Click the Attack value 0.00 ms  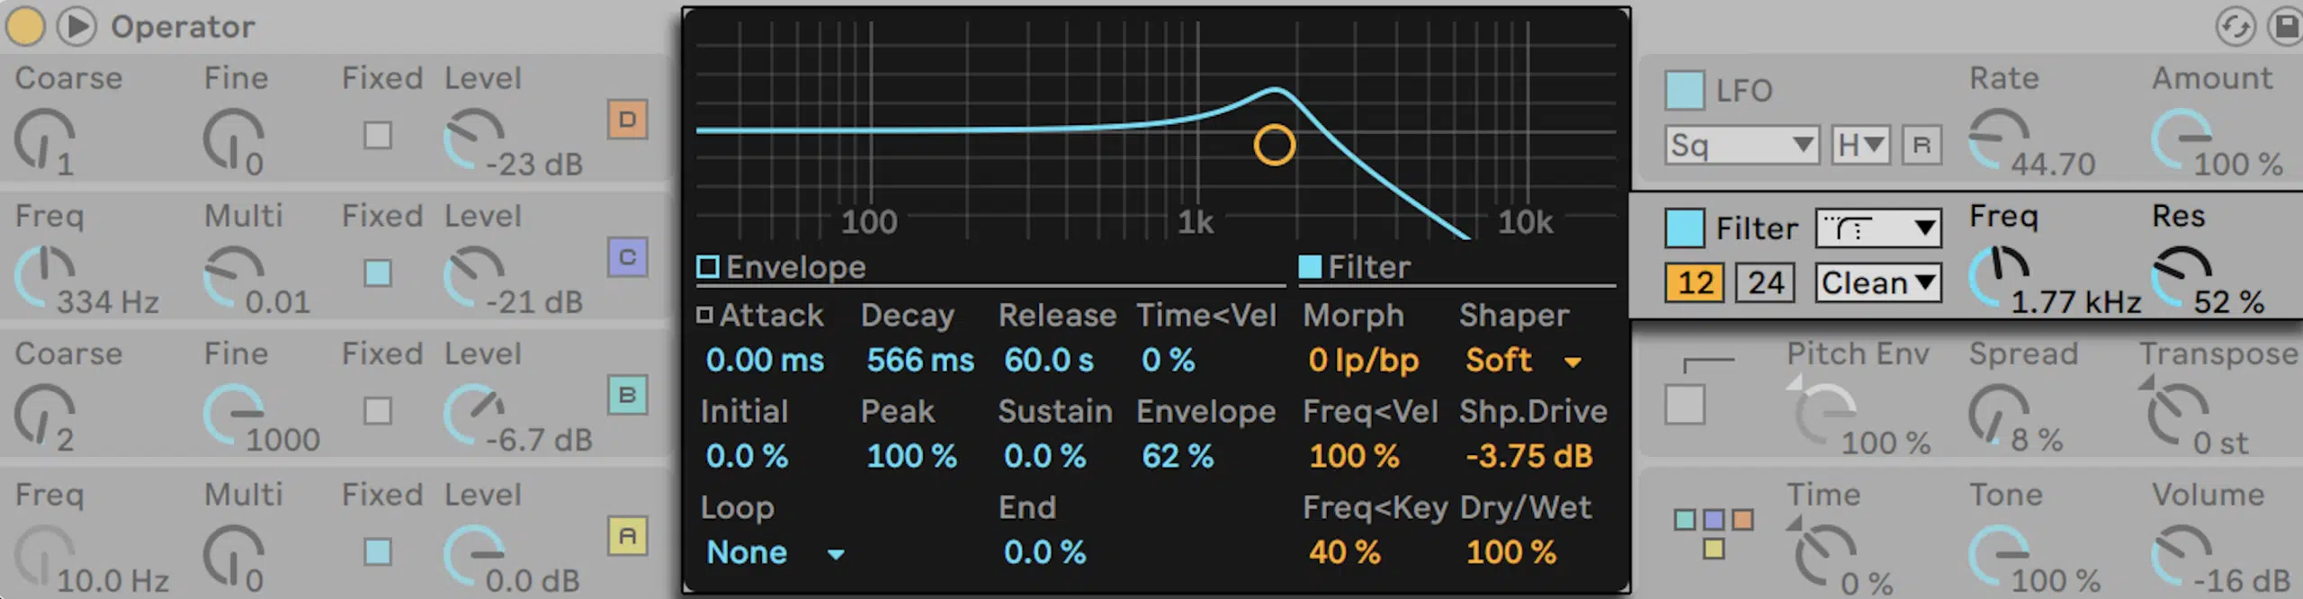765,361
